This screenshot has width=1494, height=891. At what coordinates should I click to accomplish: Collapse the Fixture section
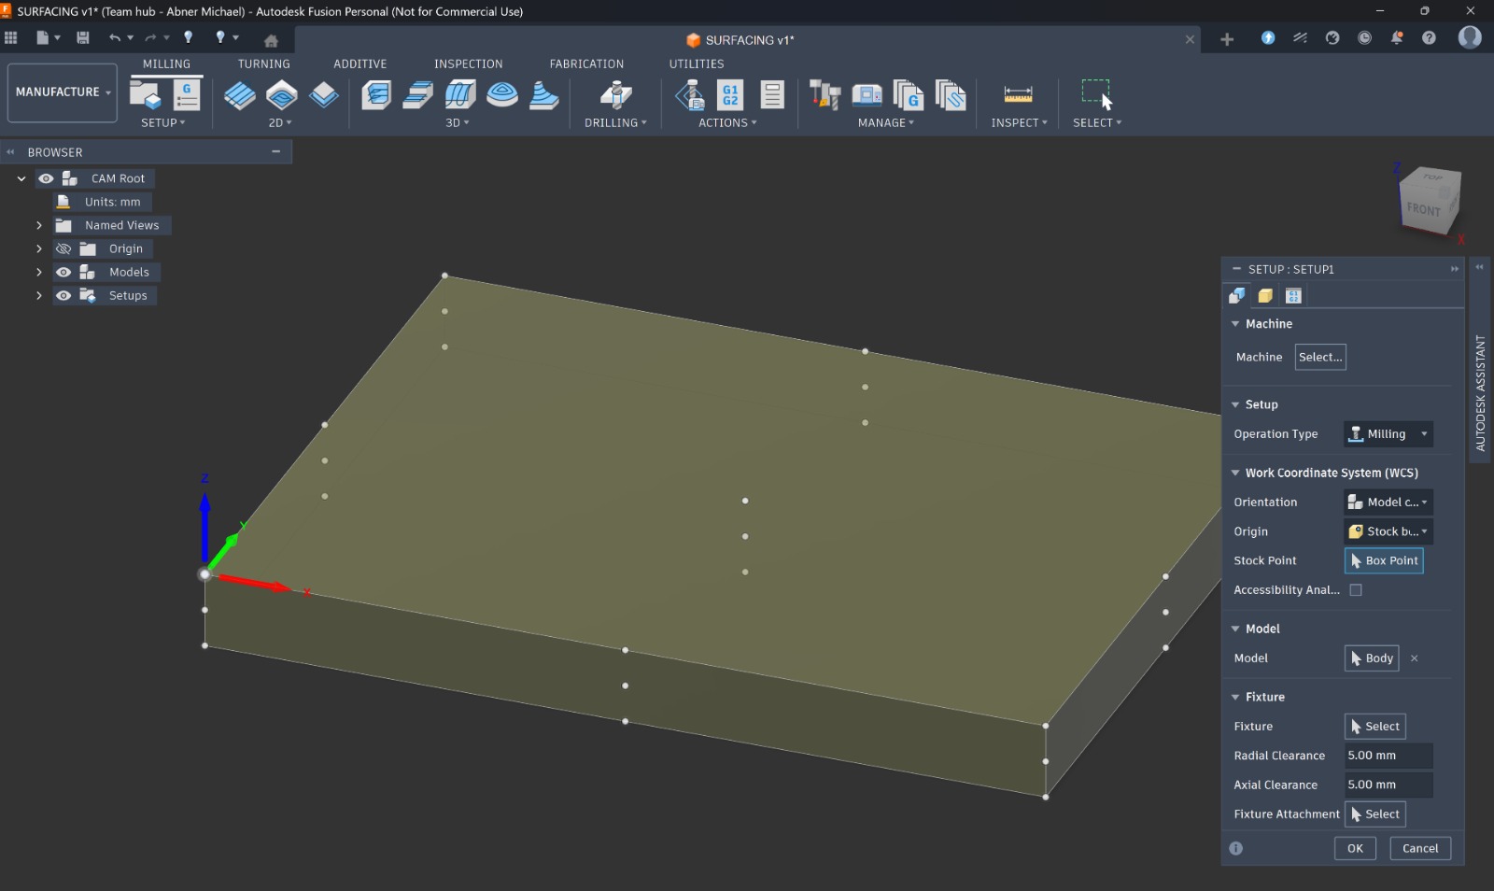tap(1235, 697)
